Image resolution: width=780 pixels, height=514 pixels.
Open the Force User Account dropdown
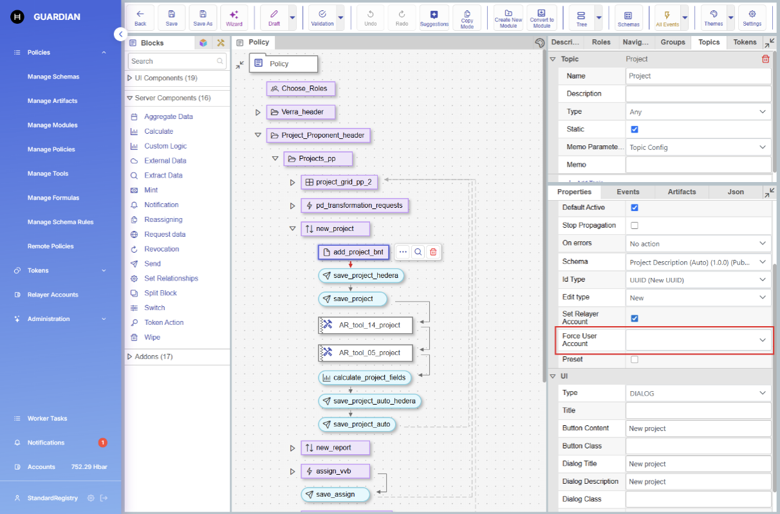click(x=698, y=340)
